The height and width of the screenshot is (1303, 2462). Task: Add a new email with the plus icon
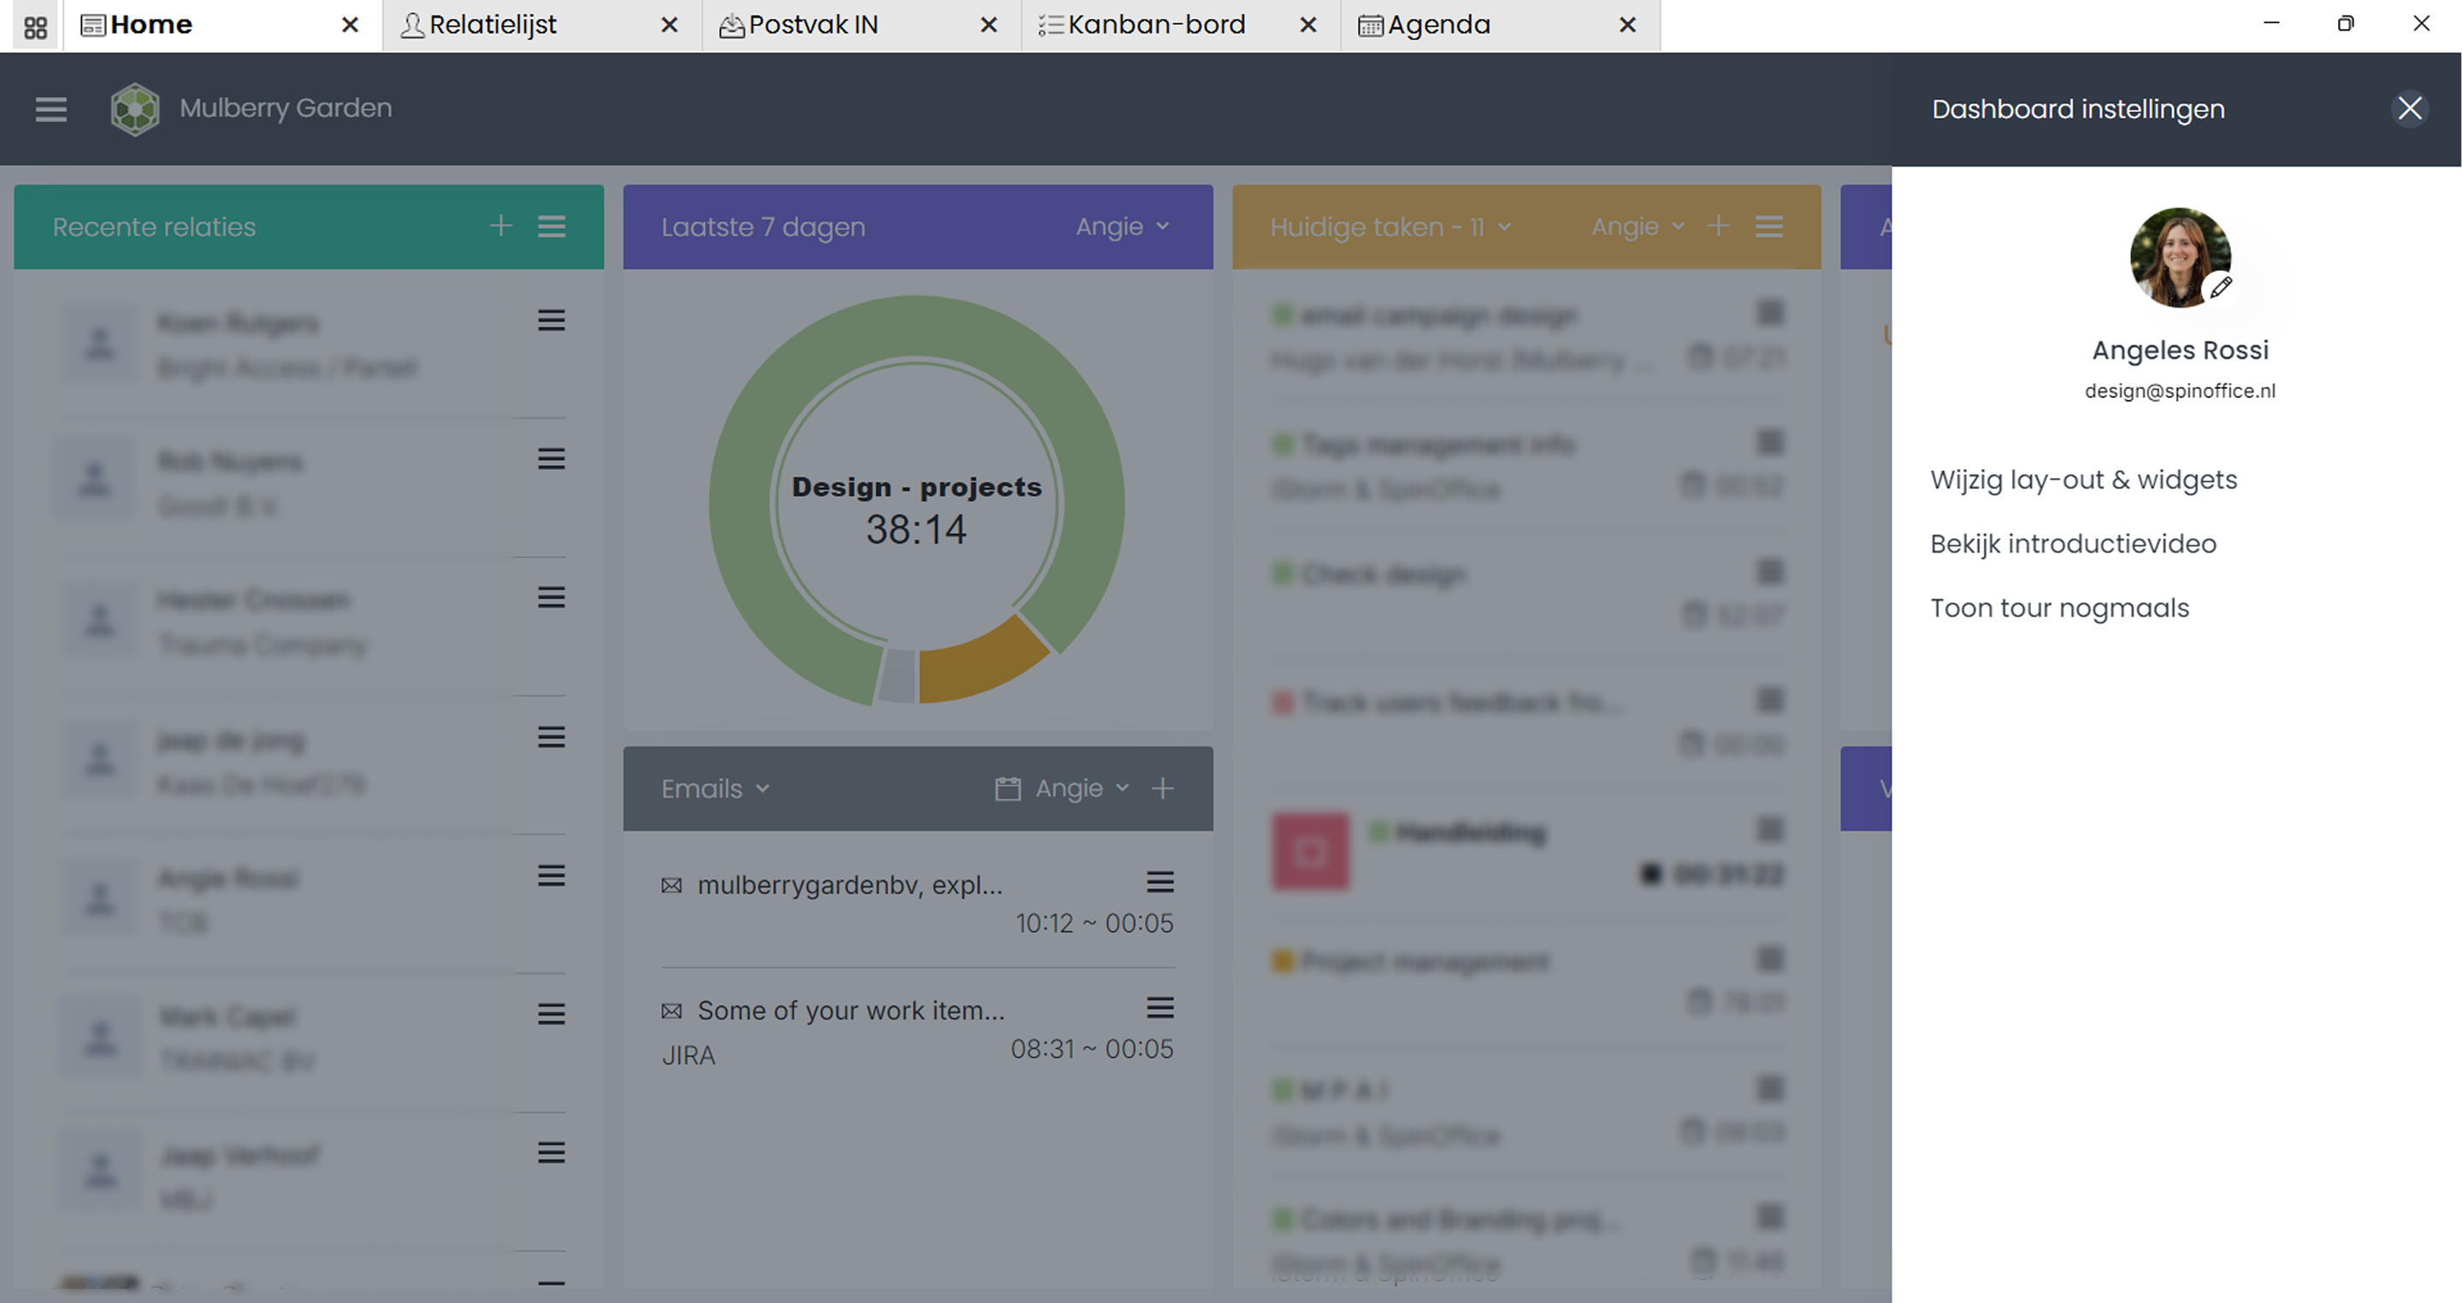(x=1162, y=789)
